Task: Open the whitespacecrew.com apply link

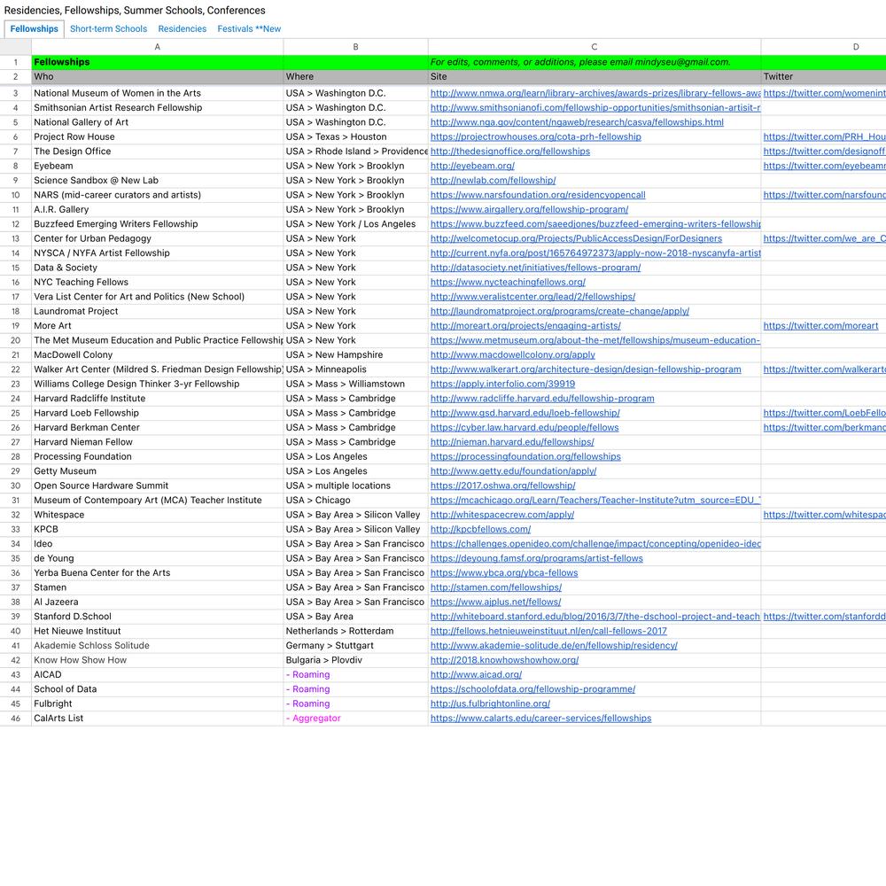Action: [502, 515]
